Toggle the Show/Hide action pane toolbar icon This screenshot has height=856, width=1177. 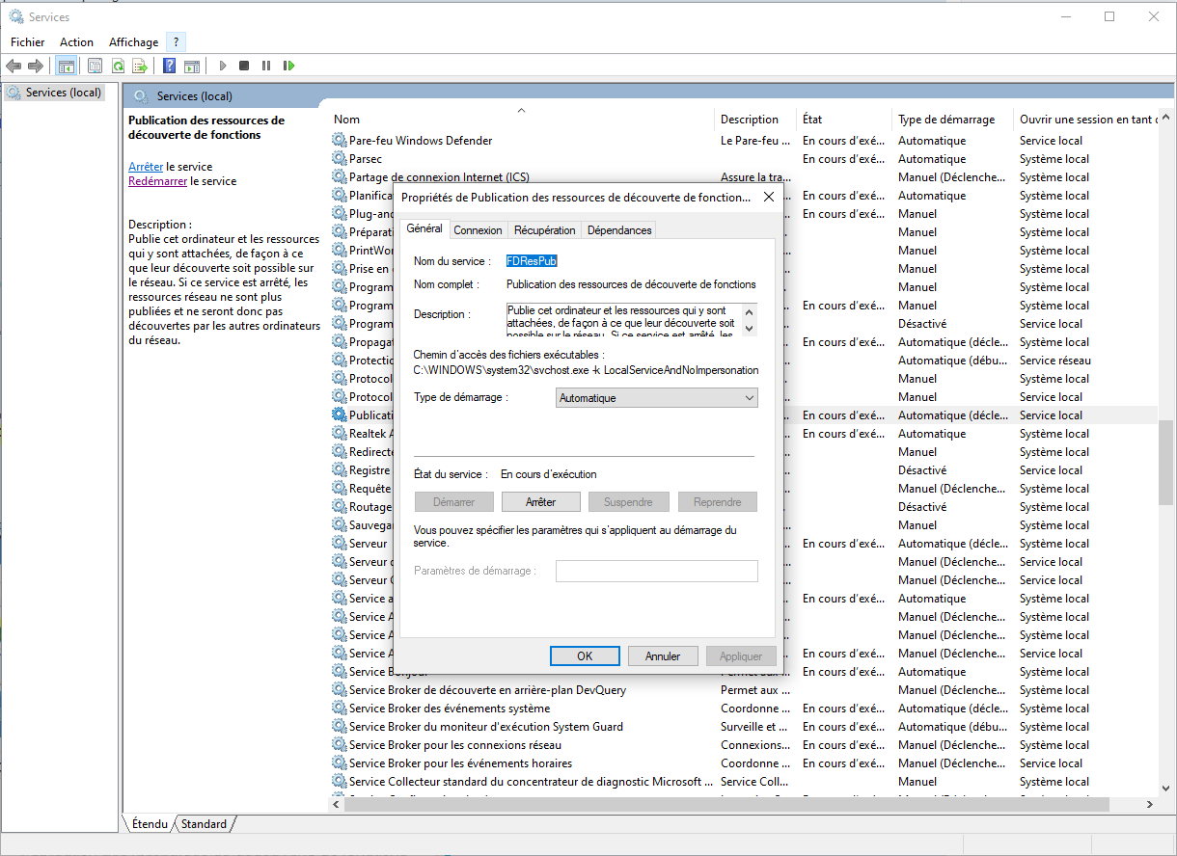coord(192,66)
